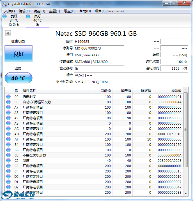Click status orb for attribute A8
This screenshot has height=201, width=193.
[x=8, y=113]
